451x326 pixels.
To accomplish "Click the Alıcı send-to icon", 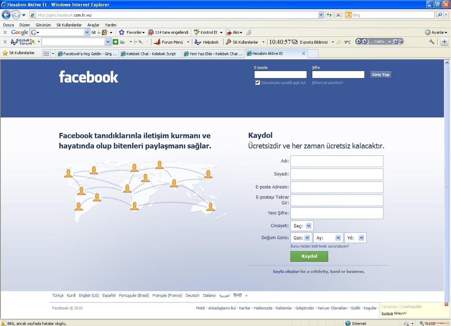I will 229,32.
